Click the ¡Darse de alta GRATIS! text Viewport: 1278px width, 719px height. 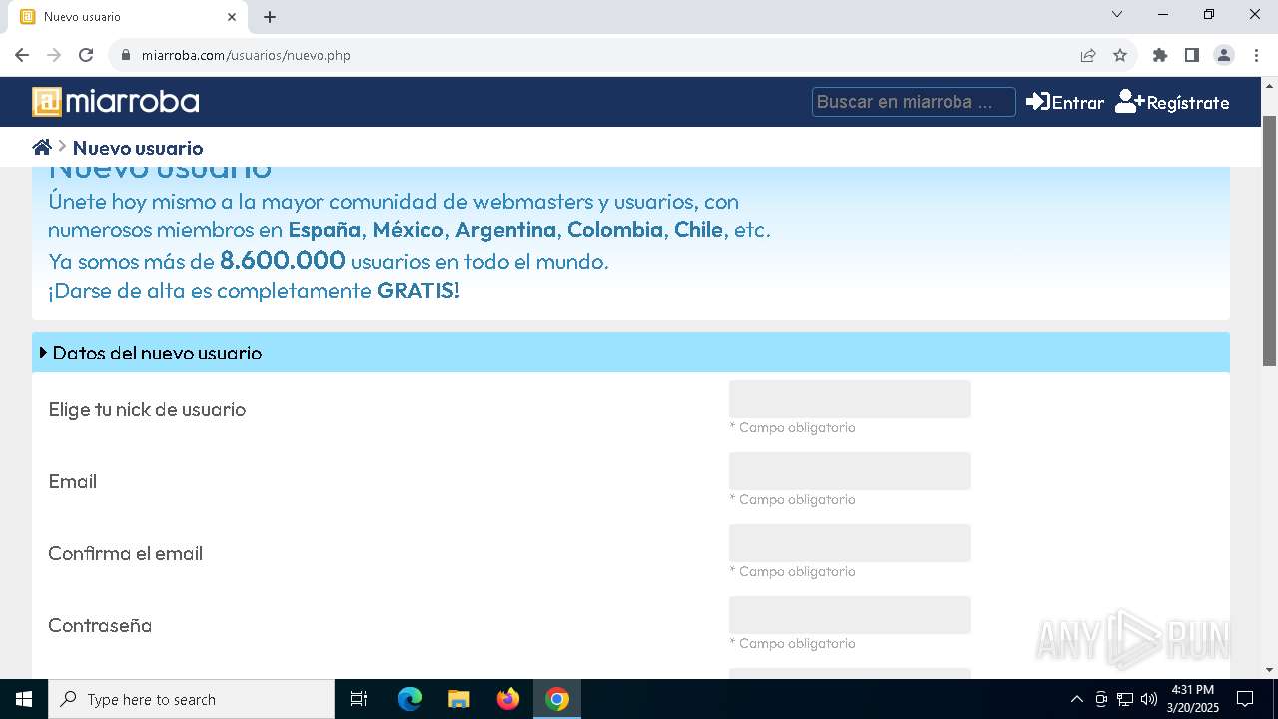254,291
